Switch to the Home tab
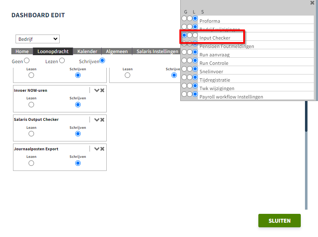Screen dimensions: 318x237 [x=22, y=51]
